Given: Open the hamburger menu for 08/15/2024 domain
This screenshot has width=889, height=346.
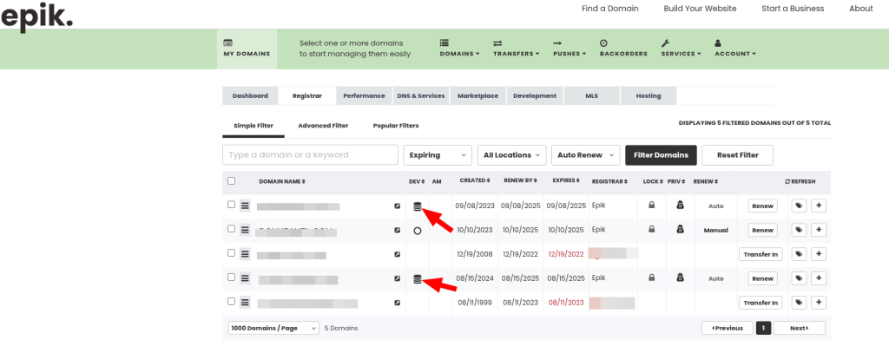Looking at the screenshot, I should 245,278.
